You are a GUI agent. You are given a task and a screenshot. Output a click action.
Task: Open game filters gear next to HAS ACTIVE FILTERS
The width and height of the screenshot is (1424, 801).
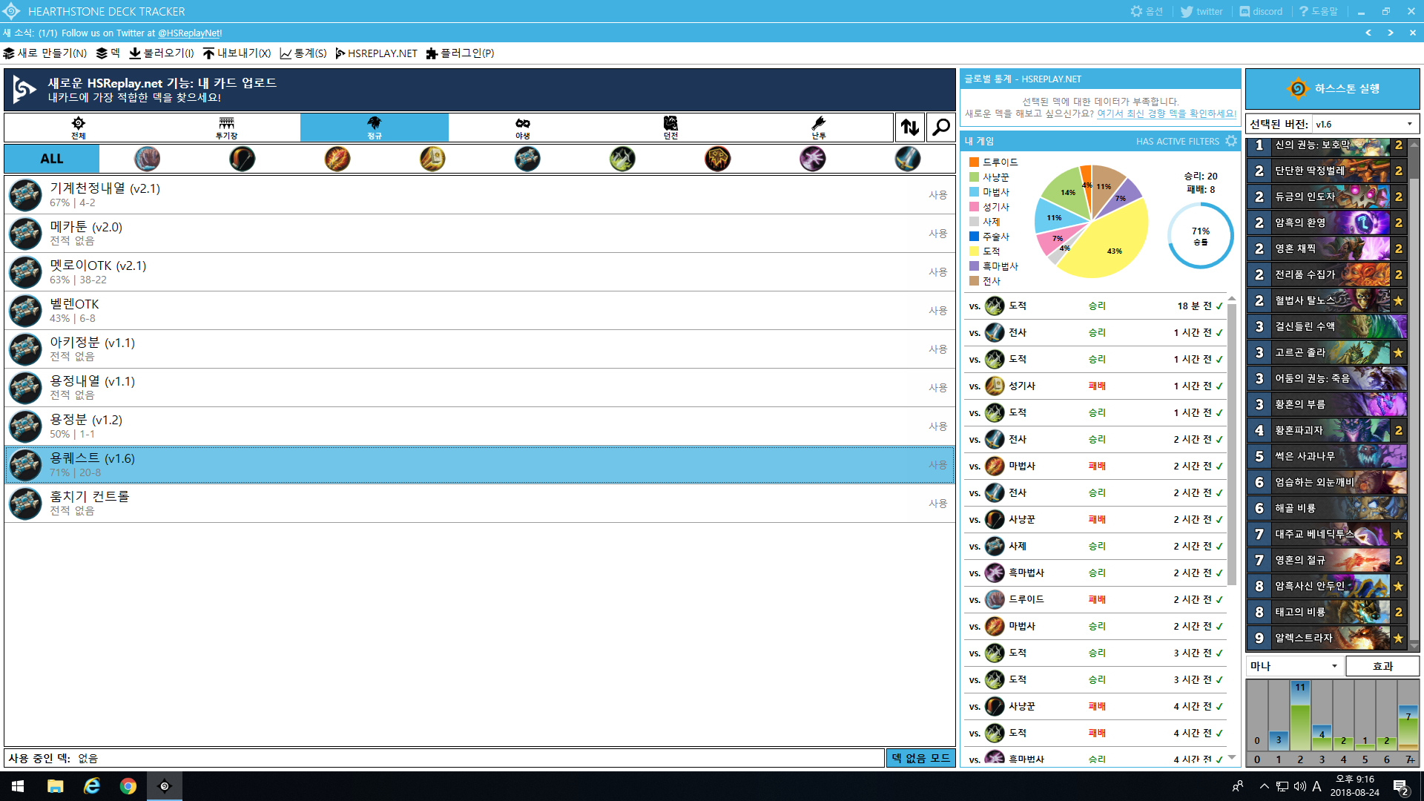click(1231, 141)
